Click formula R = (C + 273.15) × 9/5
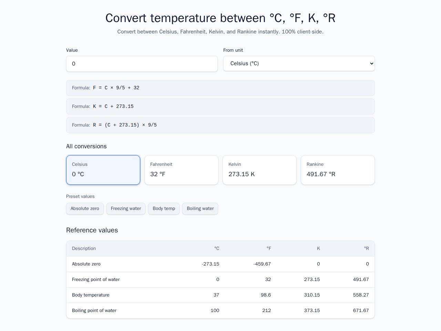This screenshot has width=441, height=331. (x=220, y=125)
